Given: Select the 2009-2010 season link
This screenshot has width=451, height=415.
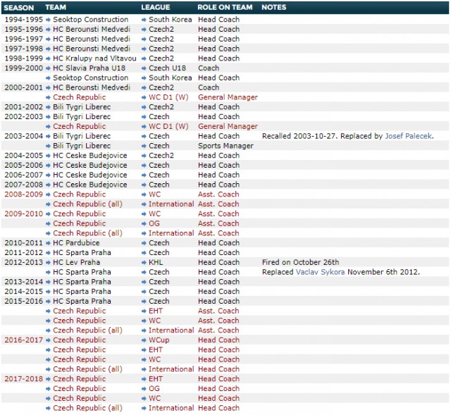Looking at the screenshot, I should [23, 214].
